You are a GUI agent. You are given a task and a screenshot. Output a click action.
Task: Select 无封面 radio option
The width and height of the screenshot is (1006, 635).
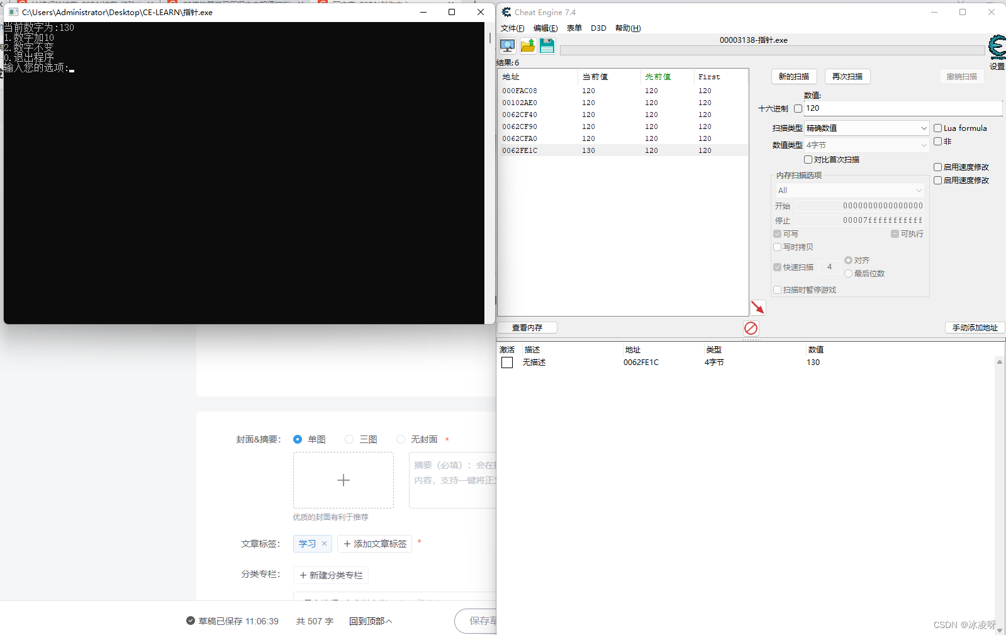tap(401, 439)
